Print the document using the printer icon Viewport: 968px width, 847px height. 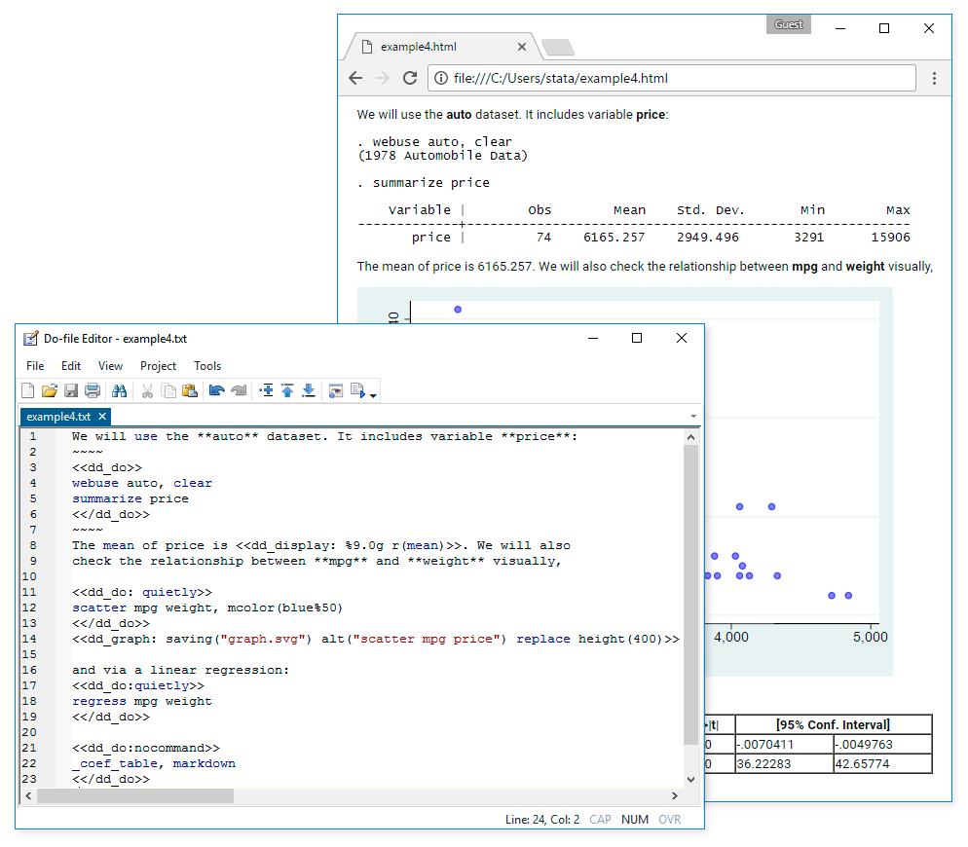[x=93, y=391]
